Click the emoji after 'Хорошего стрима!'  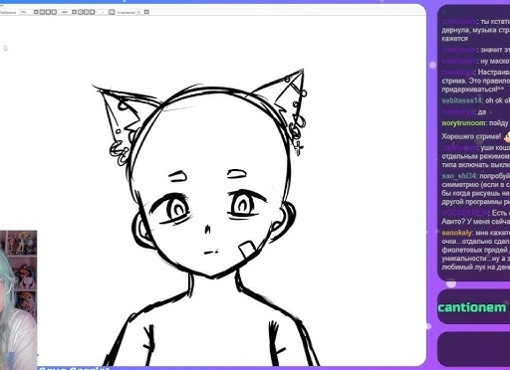pos(507,136)
